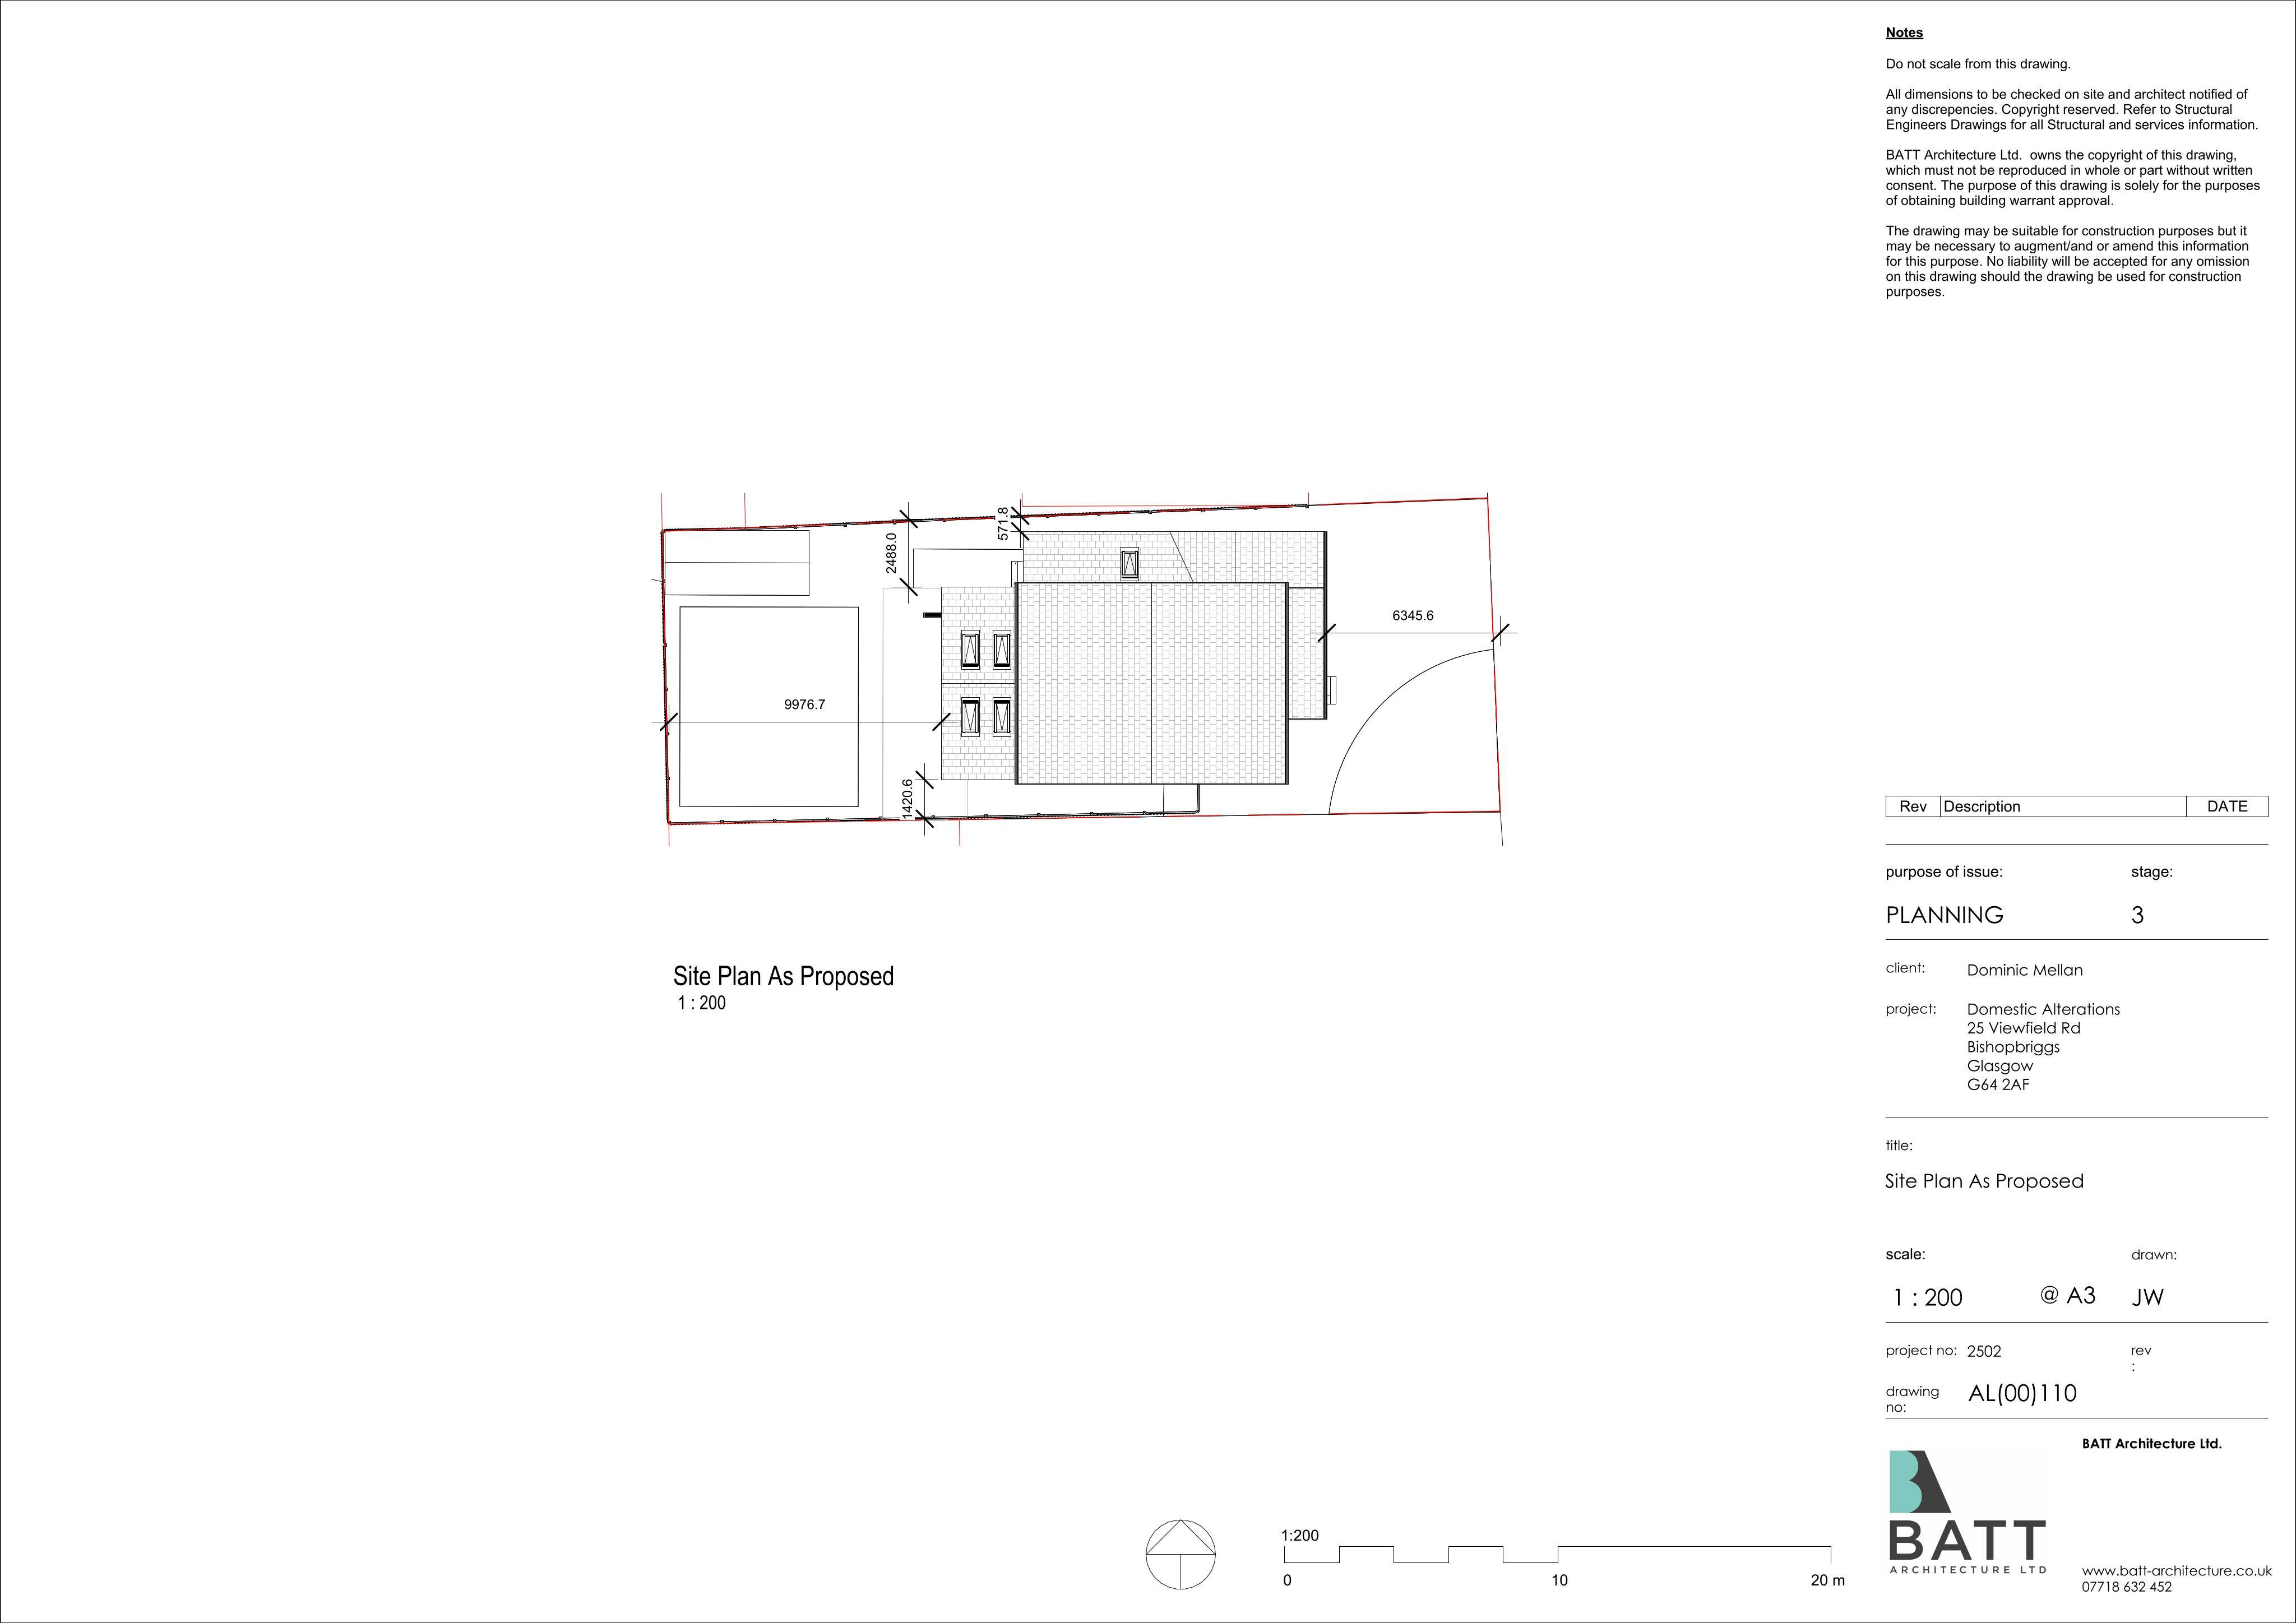
Task: Click the 1:200 scale bar graphic
Action: point(1557,1554)
